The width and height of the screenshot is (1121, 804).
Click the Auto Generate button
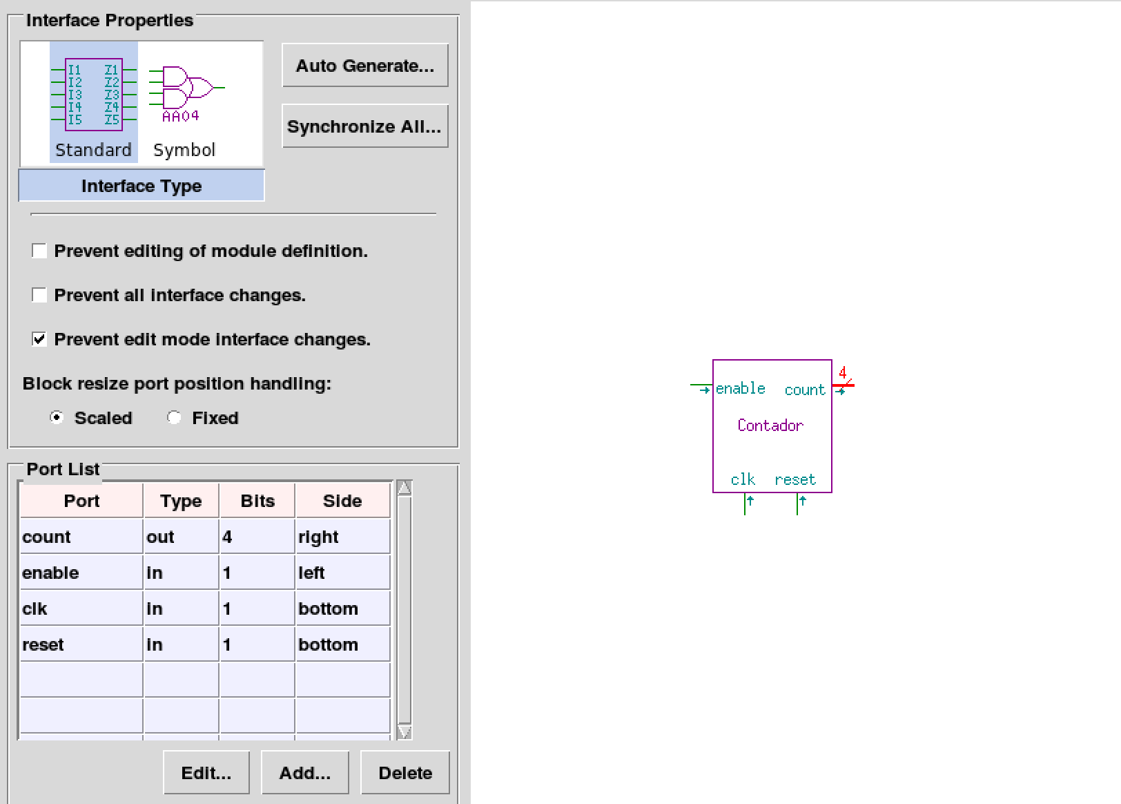[x=364, y=66]
